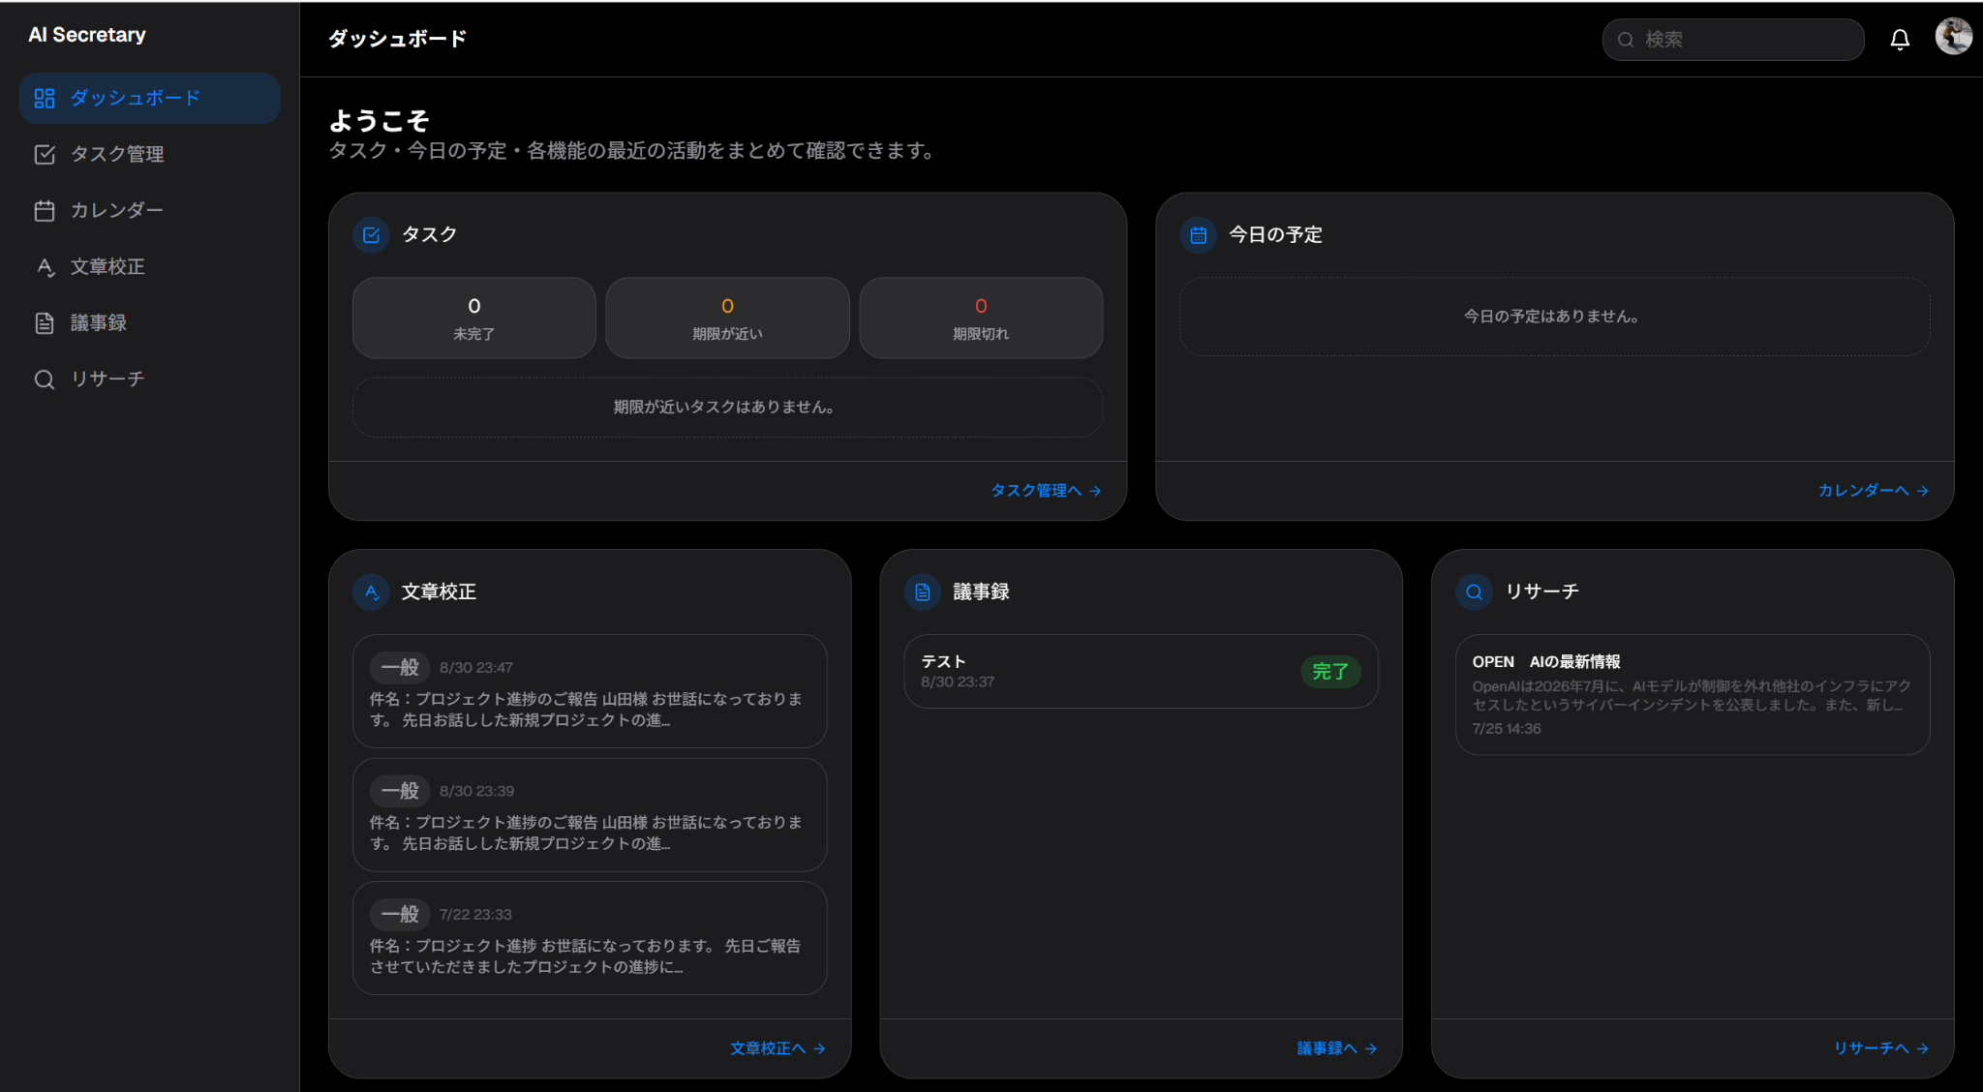
Task: Click the 未完了 count tile
Action: 474,318
